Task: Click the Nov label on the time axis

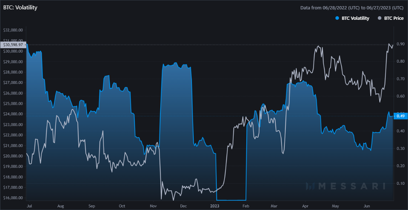Action: pyautogui.click(x=153, y=206)
